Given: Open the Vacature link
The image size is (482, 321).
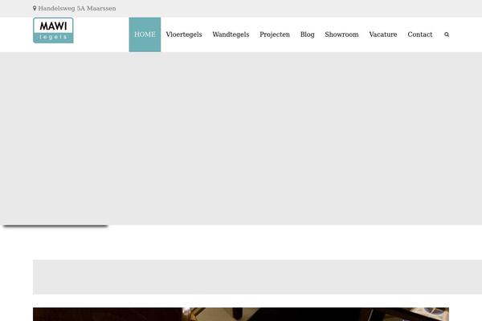Looking at the screenshot, I should point(383,35).
